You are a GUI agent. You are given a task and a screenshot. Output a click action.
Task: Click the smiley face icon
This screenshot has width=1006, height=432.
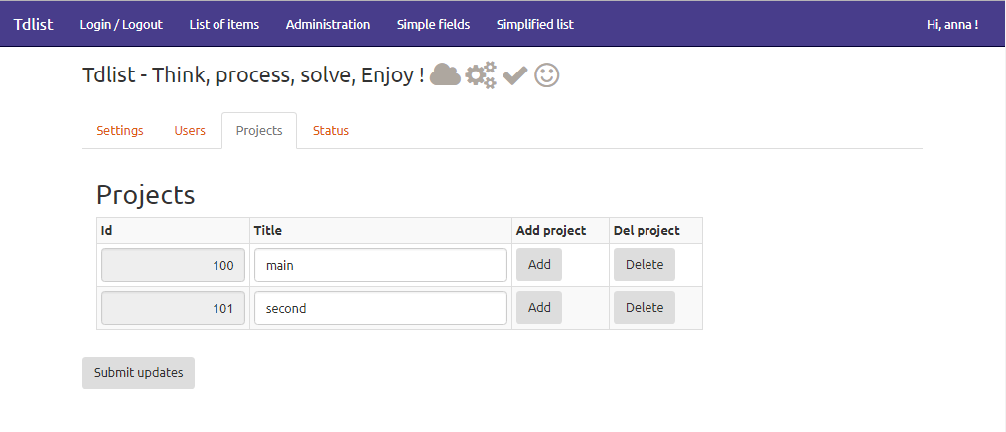(546, 75)
